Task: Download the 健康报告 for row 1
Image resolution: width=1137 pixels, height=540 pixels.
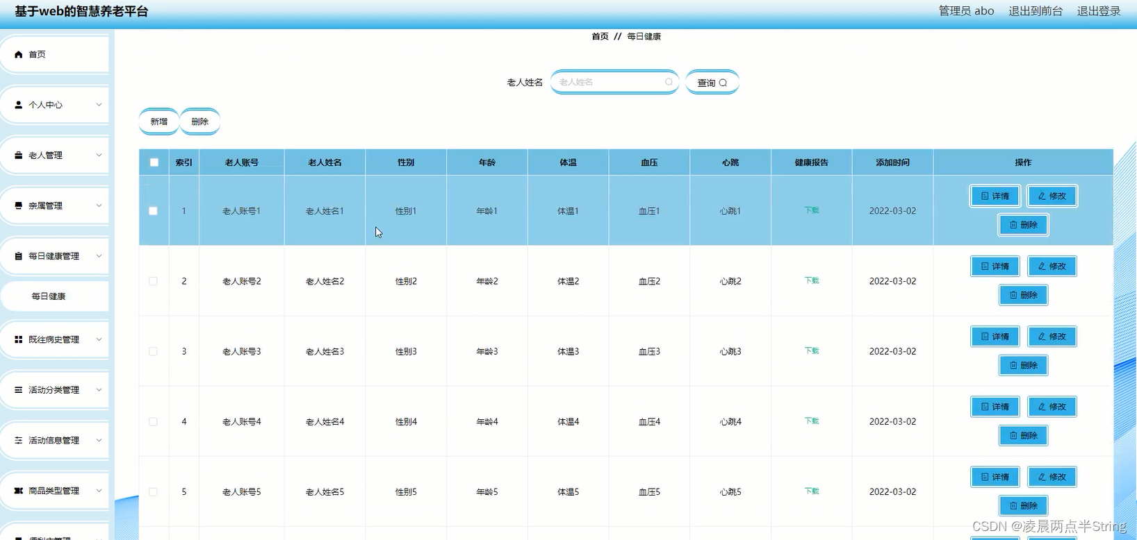Action: tap(812, 210)
